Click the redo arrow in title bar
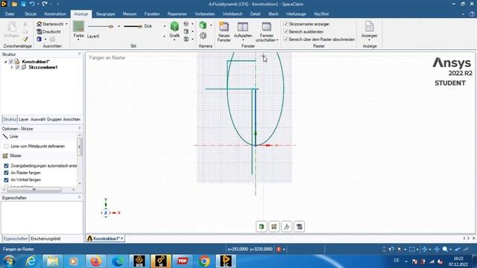Screen dimensions: 477x268 coord(45,4)
